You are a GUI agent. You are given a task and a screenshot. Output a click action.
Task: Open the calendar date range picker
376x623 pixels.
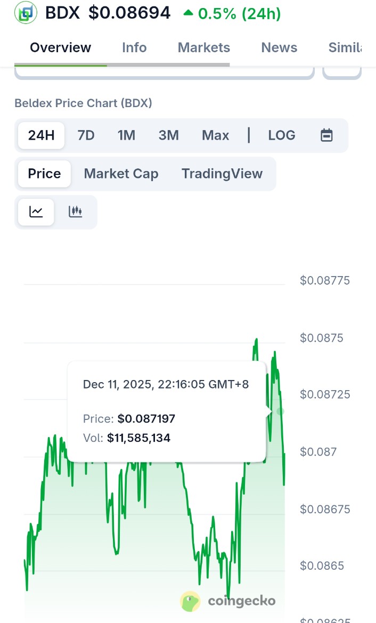326,135
